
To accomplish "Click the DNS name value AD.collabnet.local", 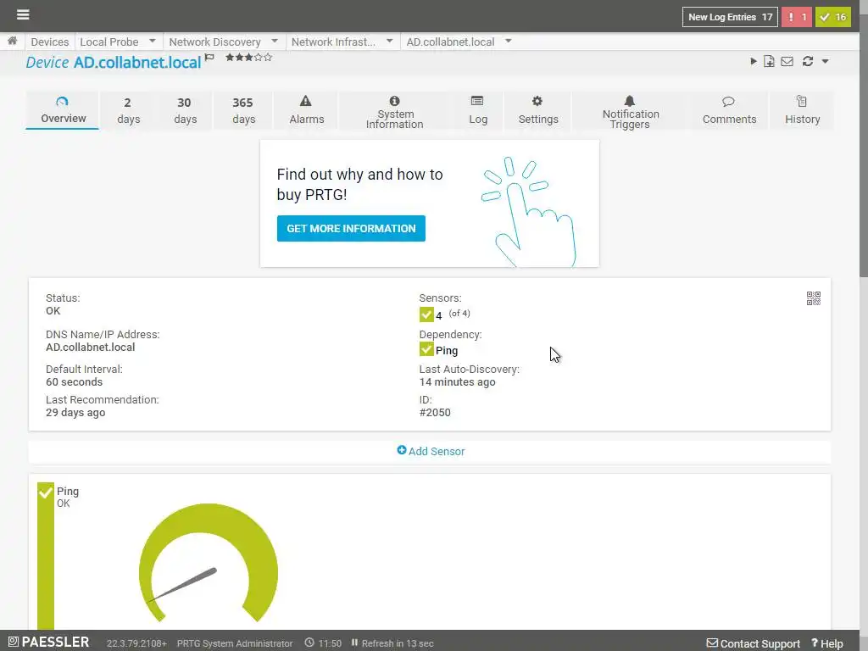I will coord(90,347).
